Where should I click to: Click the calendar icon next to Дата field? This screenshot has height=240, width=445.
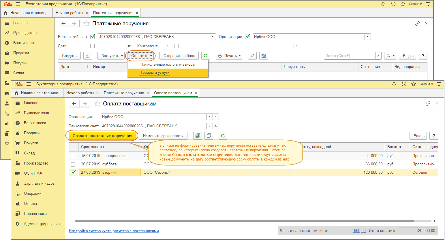pyautogui.click(x=130, y=46)
